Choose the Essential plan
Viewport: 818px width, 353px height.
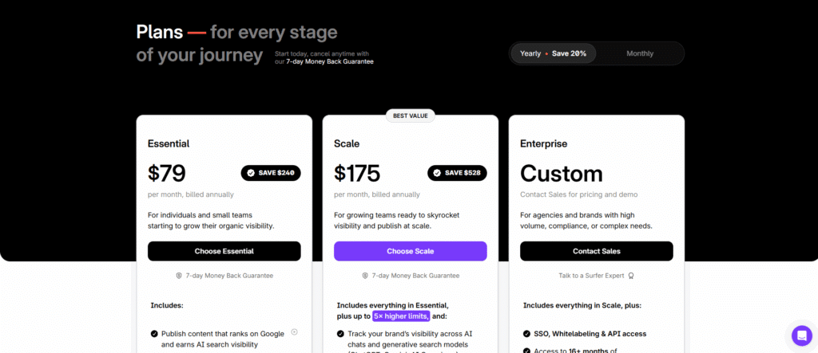click(224, 251)
